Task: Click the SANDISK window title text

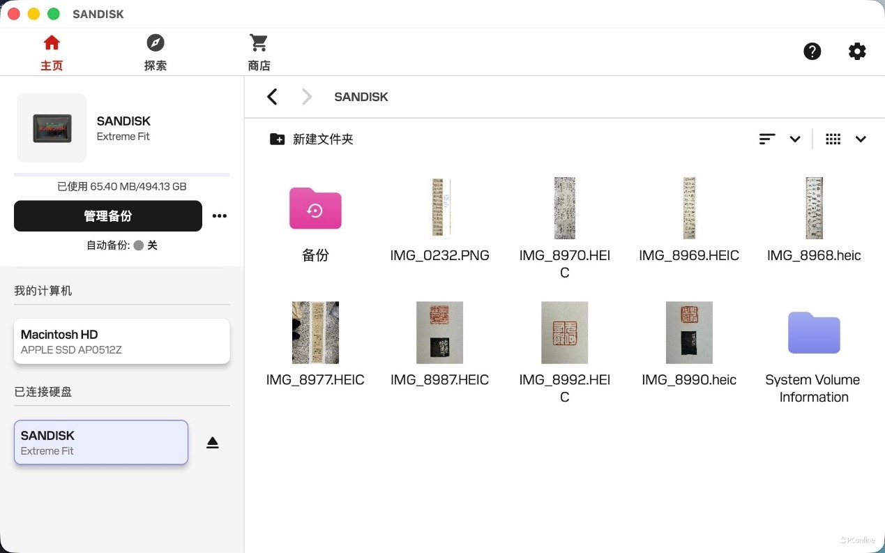Action: click(x=98, y=14)
